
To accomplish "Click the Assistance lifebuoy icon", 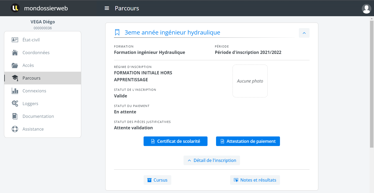I will point(15,129).
